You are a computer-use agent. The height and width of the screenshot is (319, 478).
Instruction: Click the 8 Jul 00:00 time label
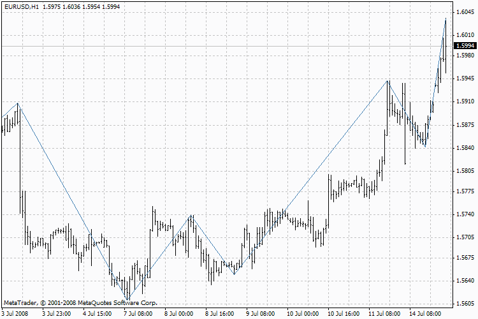(179, 313)
